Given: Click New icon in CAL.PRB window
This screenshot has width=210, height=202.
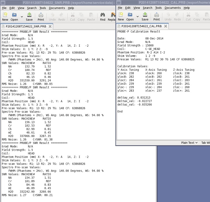Looking at the screenshot, I should (x=121, y=16).
